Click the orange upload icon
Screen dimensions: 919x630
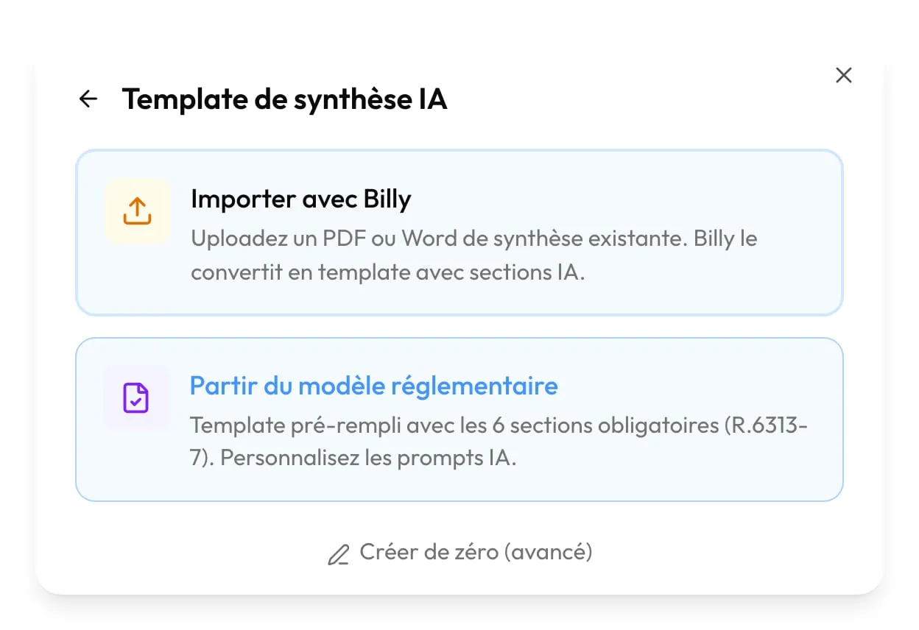(x=137, y=210)
